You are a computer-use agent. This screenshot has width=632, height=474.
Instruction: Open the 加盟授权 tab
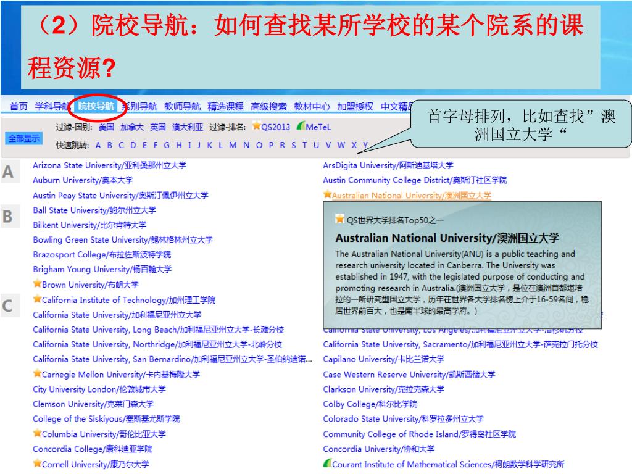point(355,106)
